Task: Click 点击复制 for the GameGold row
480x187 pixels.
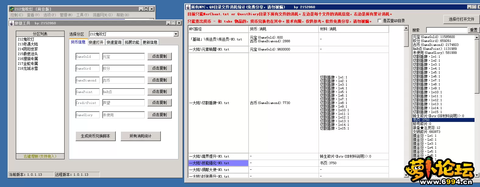Action: (160, 57)
